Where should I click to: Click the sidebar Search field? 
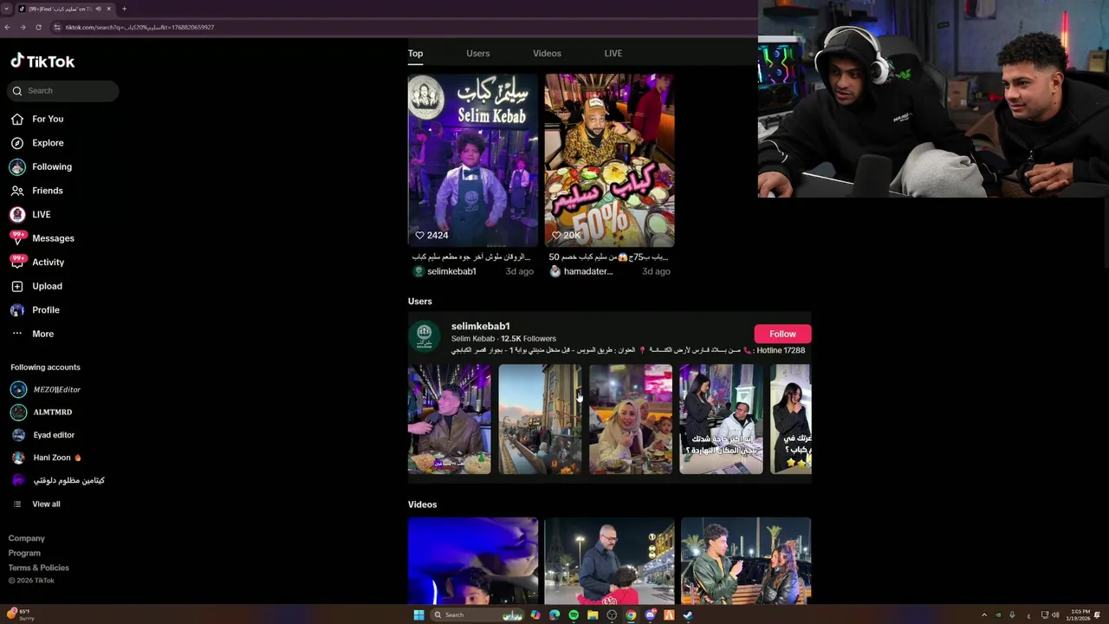click(62, 90)
